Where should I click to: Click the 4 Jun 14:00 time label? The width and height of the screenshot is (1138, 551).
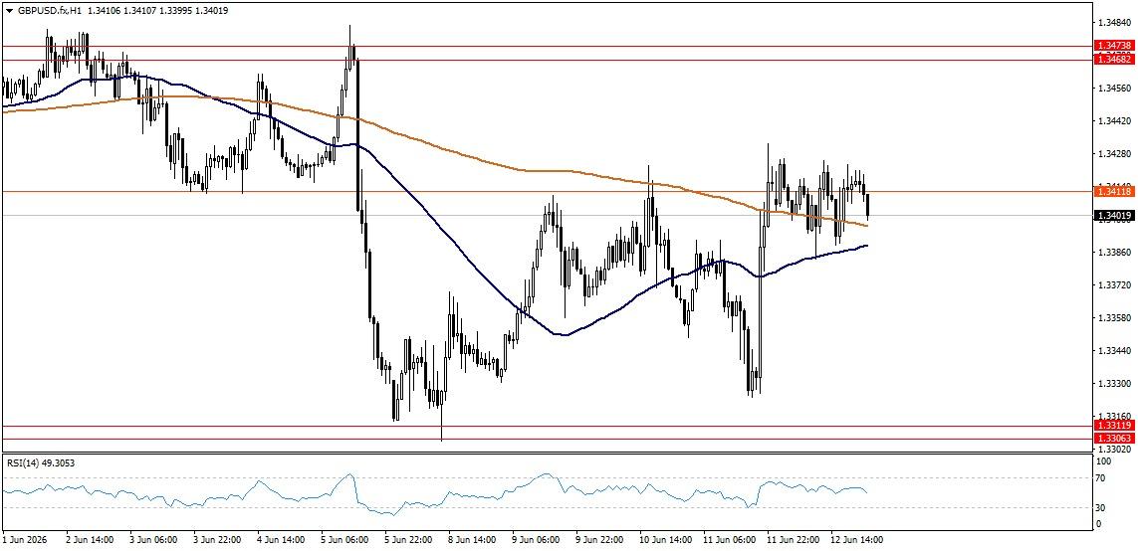[x=281, y=540]
